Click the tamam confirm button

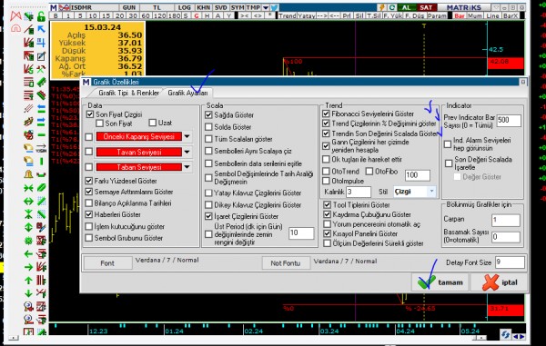440,282
